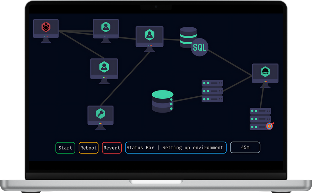The height and width of the screenshot is (193, 312).
Task: Click line from key computer to user workstation
Action: [125, 78]
